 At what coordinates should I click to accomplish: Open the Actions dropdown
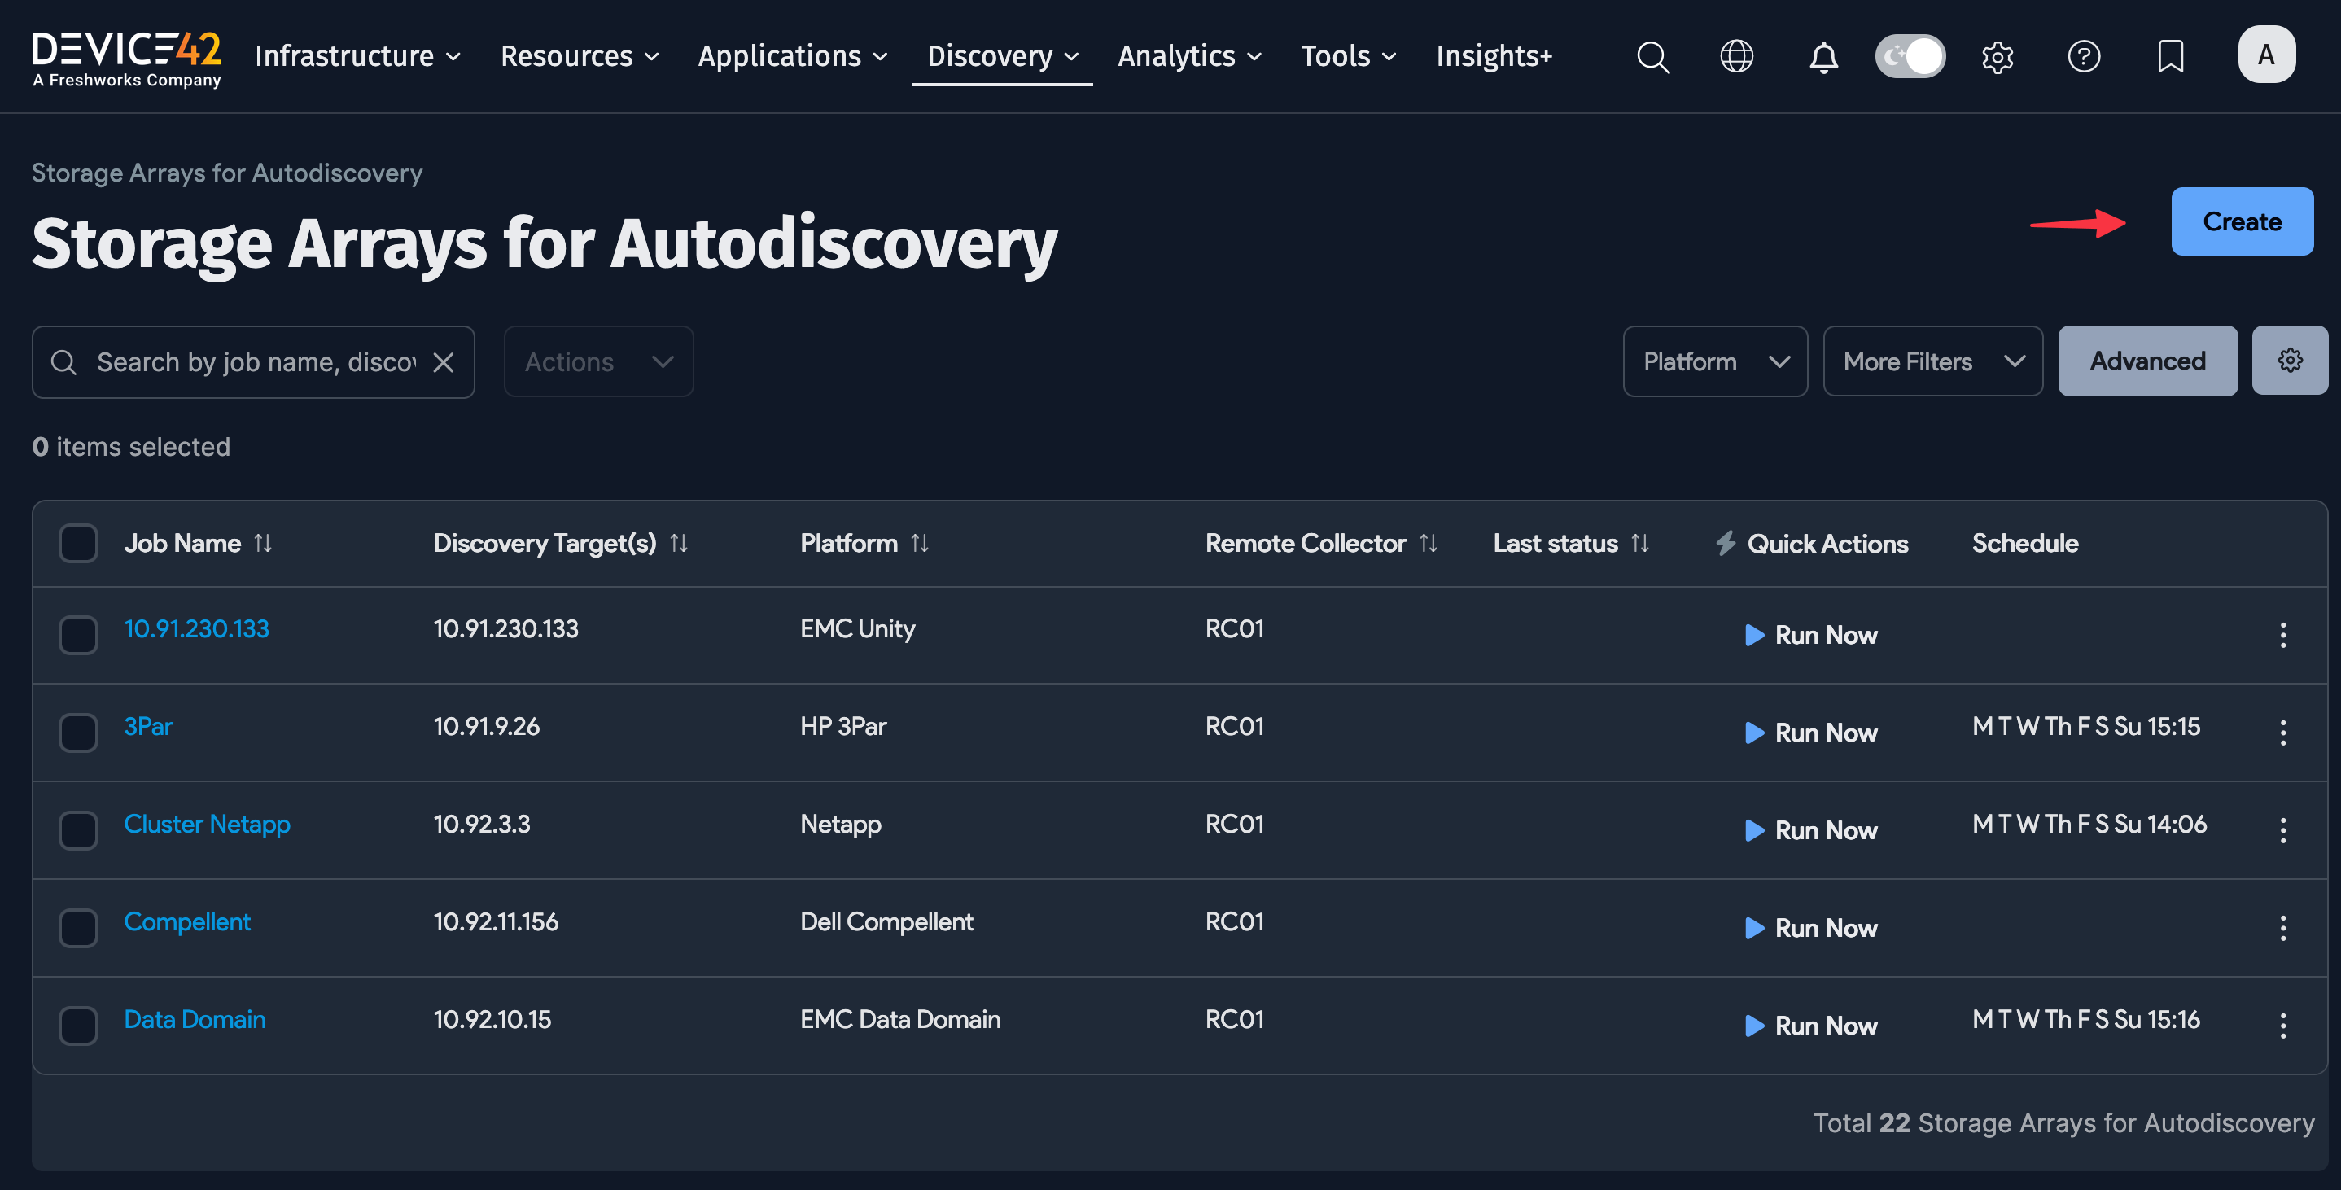point(597,361)
